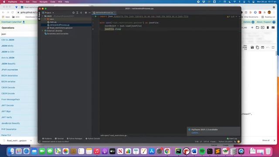Expand the venv folder
Image resolution: width=279 pixels, height=157 pixels.
tap(45, 19)
